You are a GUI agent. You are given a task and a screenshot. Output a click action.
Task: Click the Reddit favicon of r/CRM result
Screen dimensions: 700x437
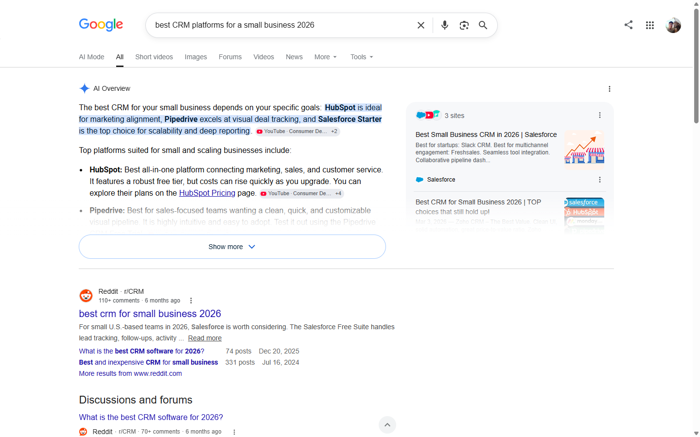(x=86, y=296)
